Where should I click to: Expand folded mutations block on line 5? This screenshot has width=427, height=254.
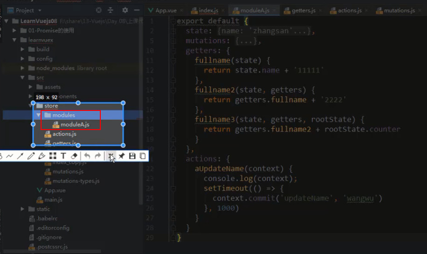point(173,41)
